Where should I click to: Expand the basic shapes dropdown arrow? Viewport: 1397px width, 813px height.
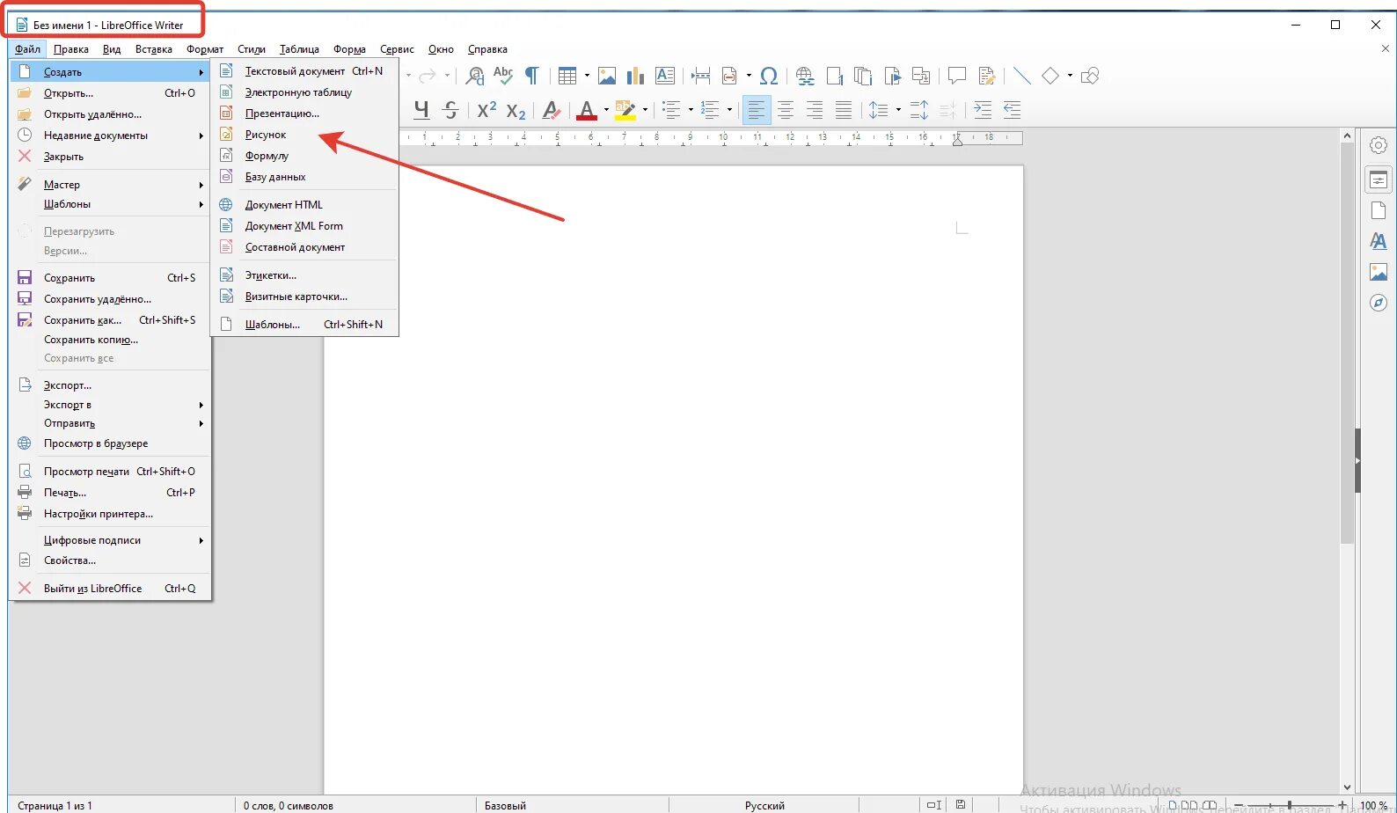pos(1070,76)
